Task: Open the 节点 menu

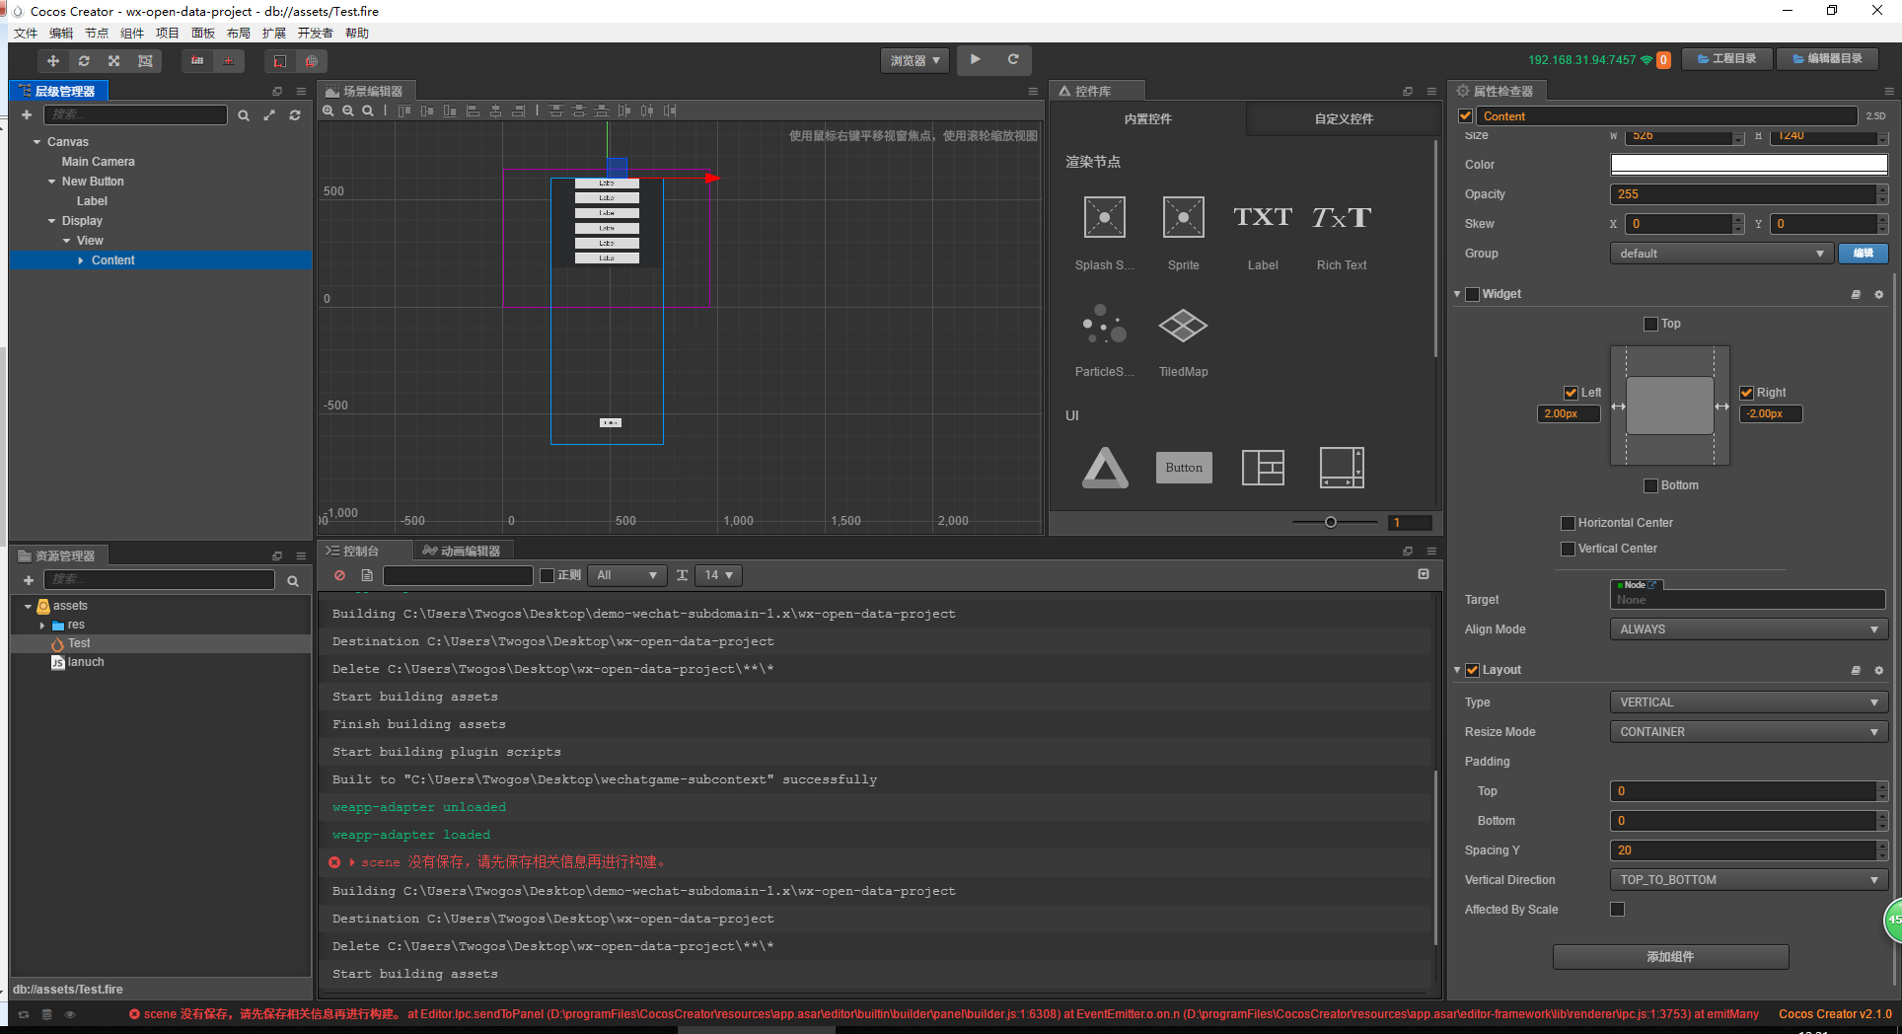Action: pos(96,34)
